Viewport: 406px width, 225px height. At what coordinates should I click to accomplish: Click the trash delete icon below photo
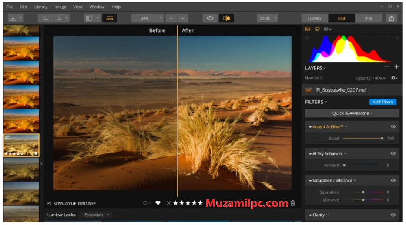293,203
